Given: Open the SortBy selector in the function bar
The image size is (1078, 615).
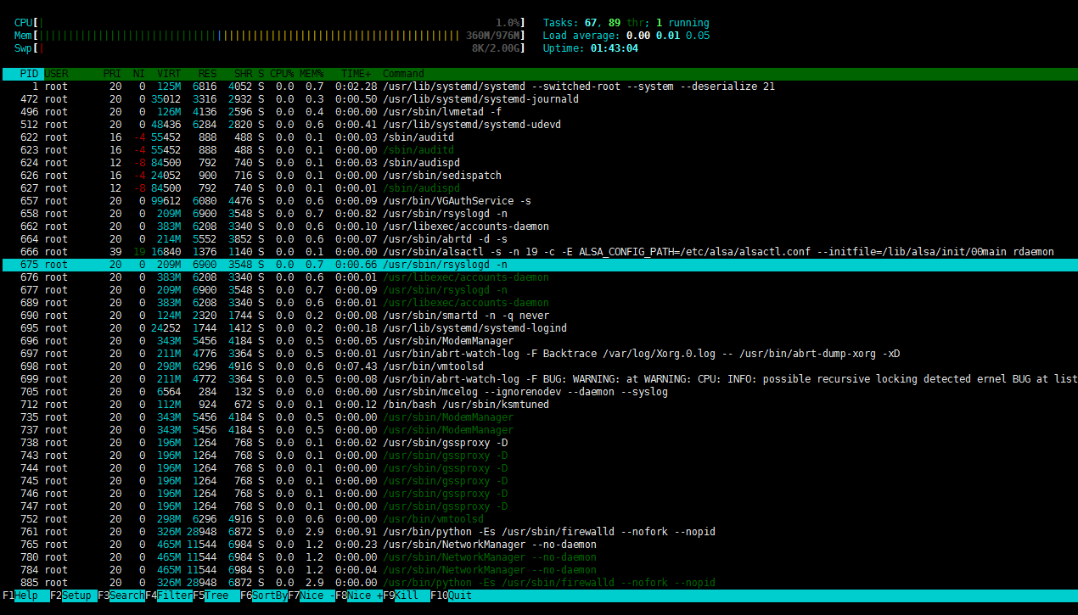Looking at the screenshot, I should tap(270, 595).
